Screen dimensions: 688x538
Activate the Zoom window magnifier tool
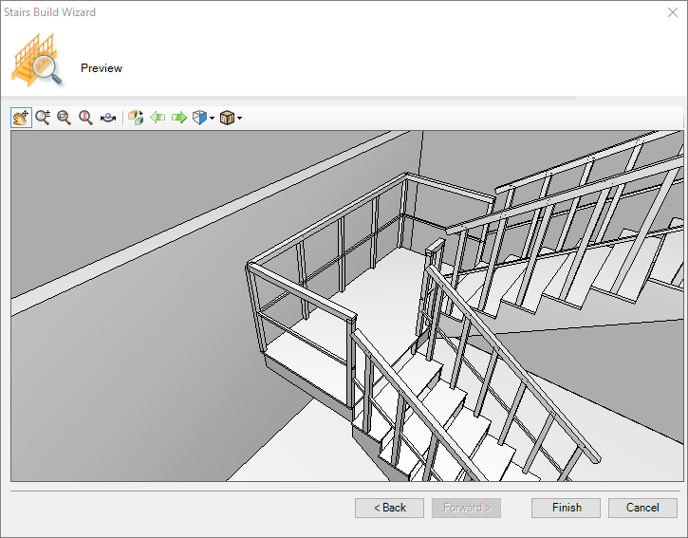pos(65,118)
